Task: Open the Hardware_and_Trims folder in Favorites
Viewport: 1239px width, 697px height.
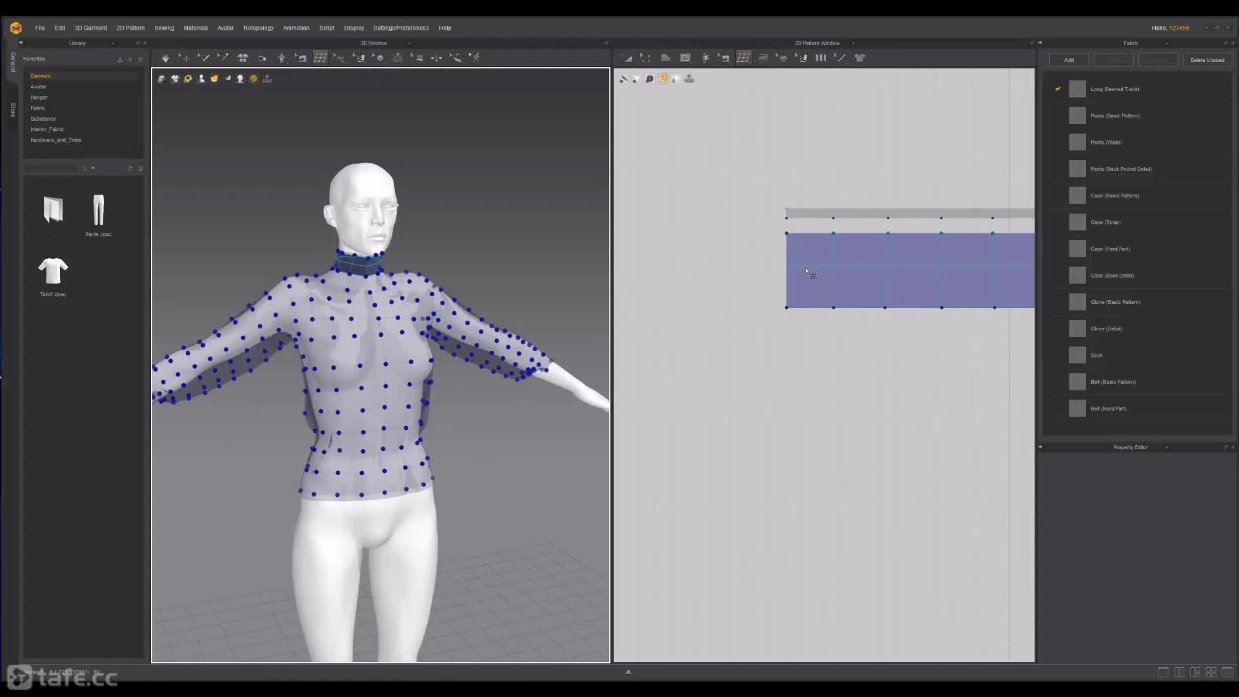Action: click(x=55, y=140)
